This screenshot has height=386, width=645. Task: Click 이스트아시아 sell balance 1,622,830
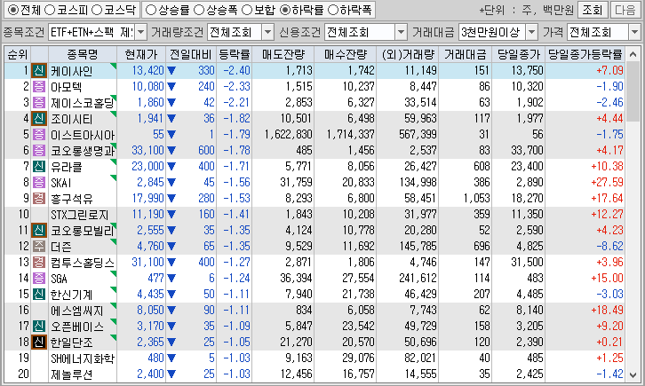tap(289, 135)
